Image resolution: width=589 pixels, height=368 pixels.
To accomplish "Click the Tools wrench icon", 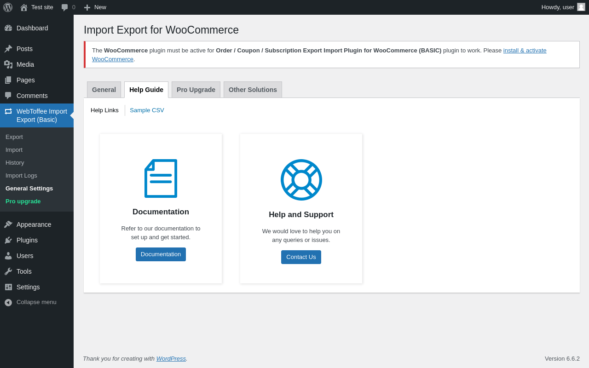I will 8,271.
